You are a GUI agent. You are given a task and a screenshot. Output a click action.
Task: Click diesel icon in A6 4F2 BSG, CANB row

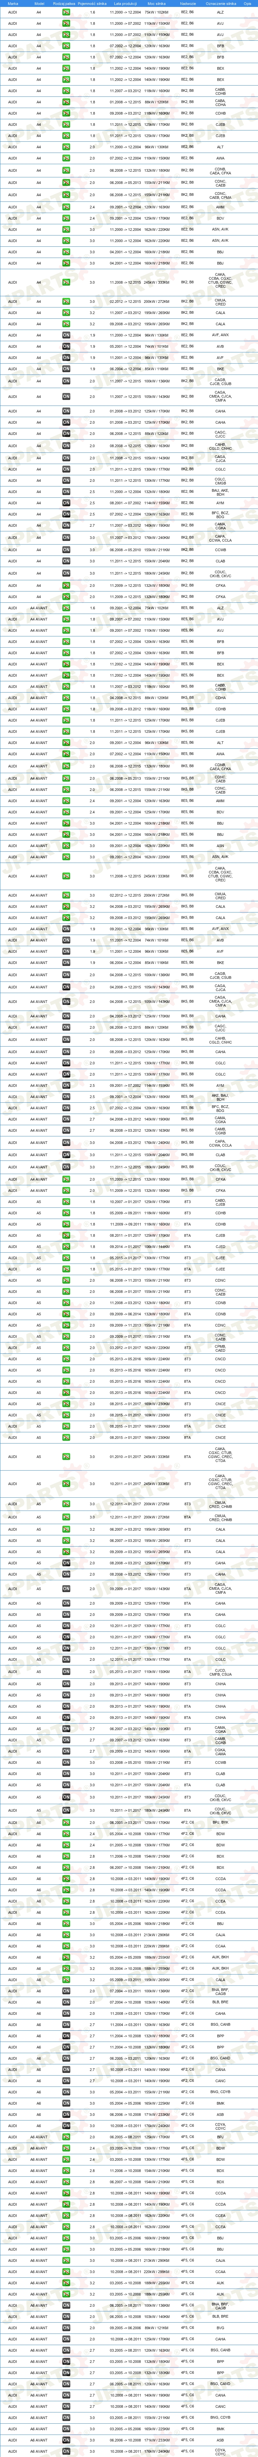tap(66, 2025)
